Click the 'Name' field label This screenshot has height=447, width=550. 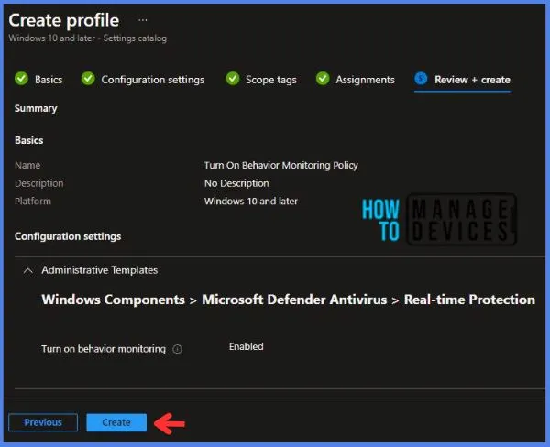pyautogui.click(x=27, y=166)
